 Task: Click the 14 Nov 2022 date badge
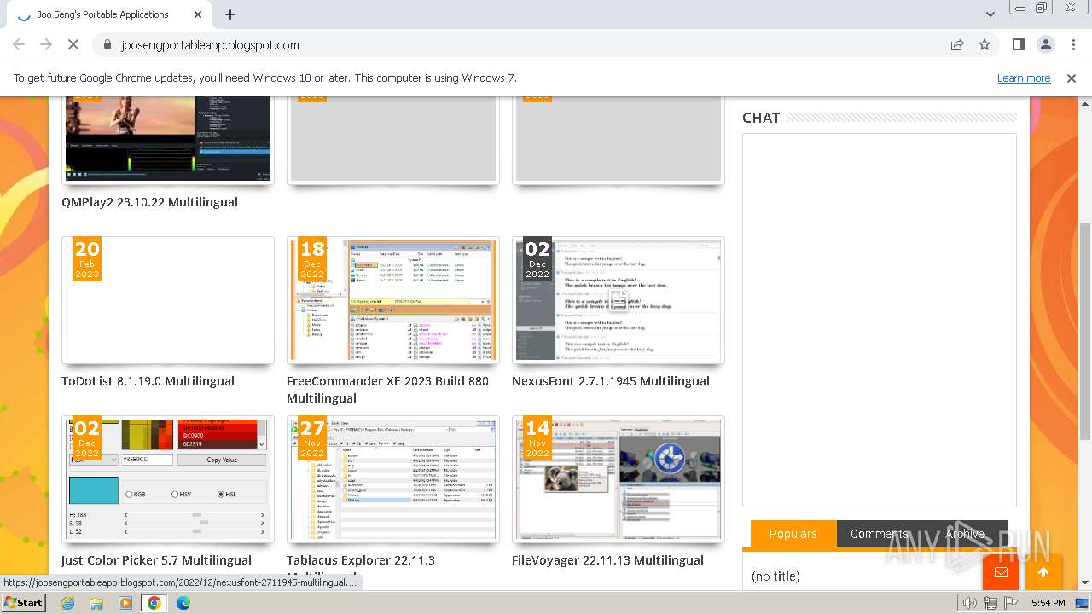pos(537,438)
